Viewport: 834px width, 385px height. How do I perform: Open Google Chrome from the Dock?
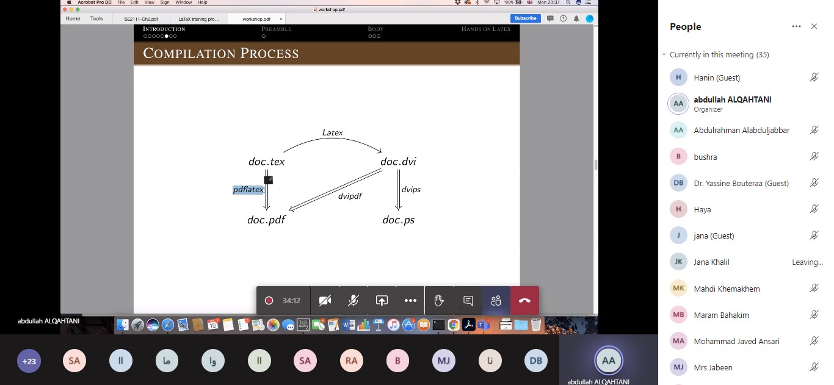454,325
